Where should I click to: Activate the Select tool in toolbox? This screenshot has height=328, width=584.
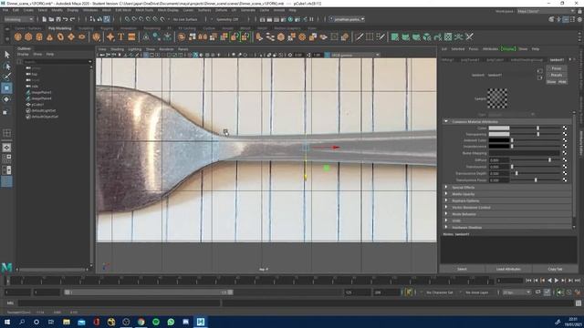click(6, 55)
